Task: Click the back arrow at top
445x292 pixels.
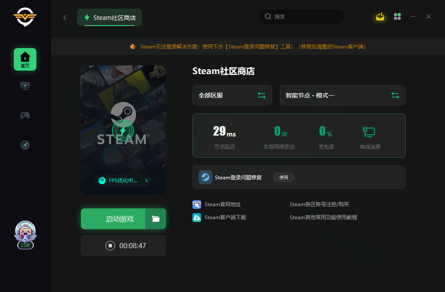Action: pos(65,17)
